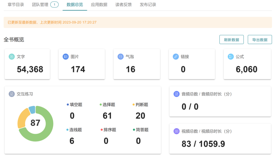Screen dimensions: 275x159
Task: Click the 交互练习 exercise icon
Action: click(12, 94)
